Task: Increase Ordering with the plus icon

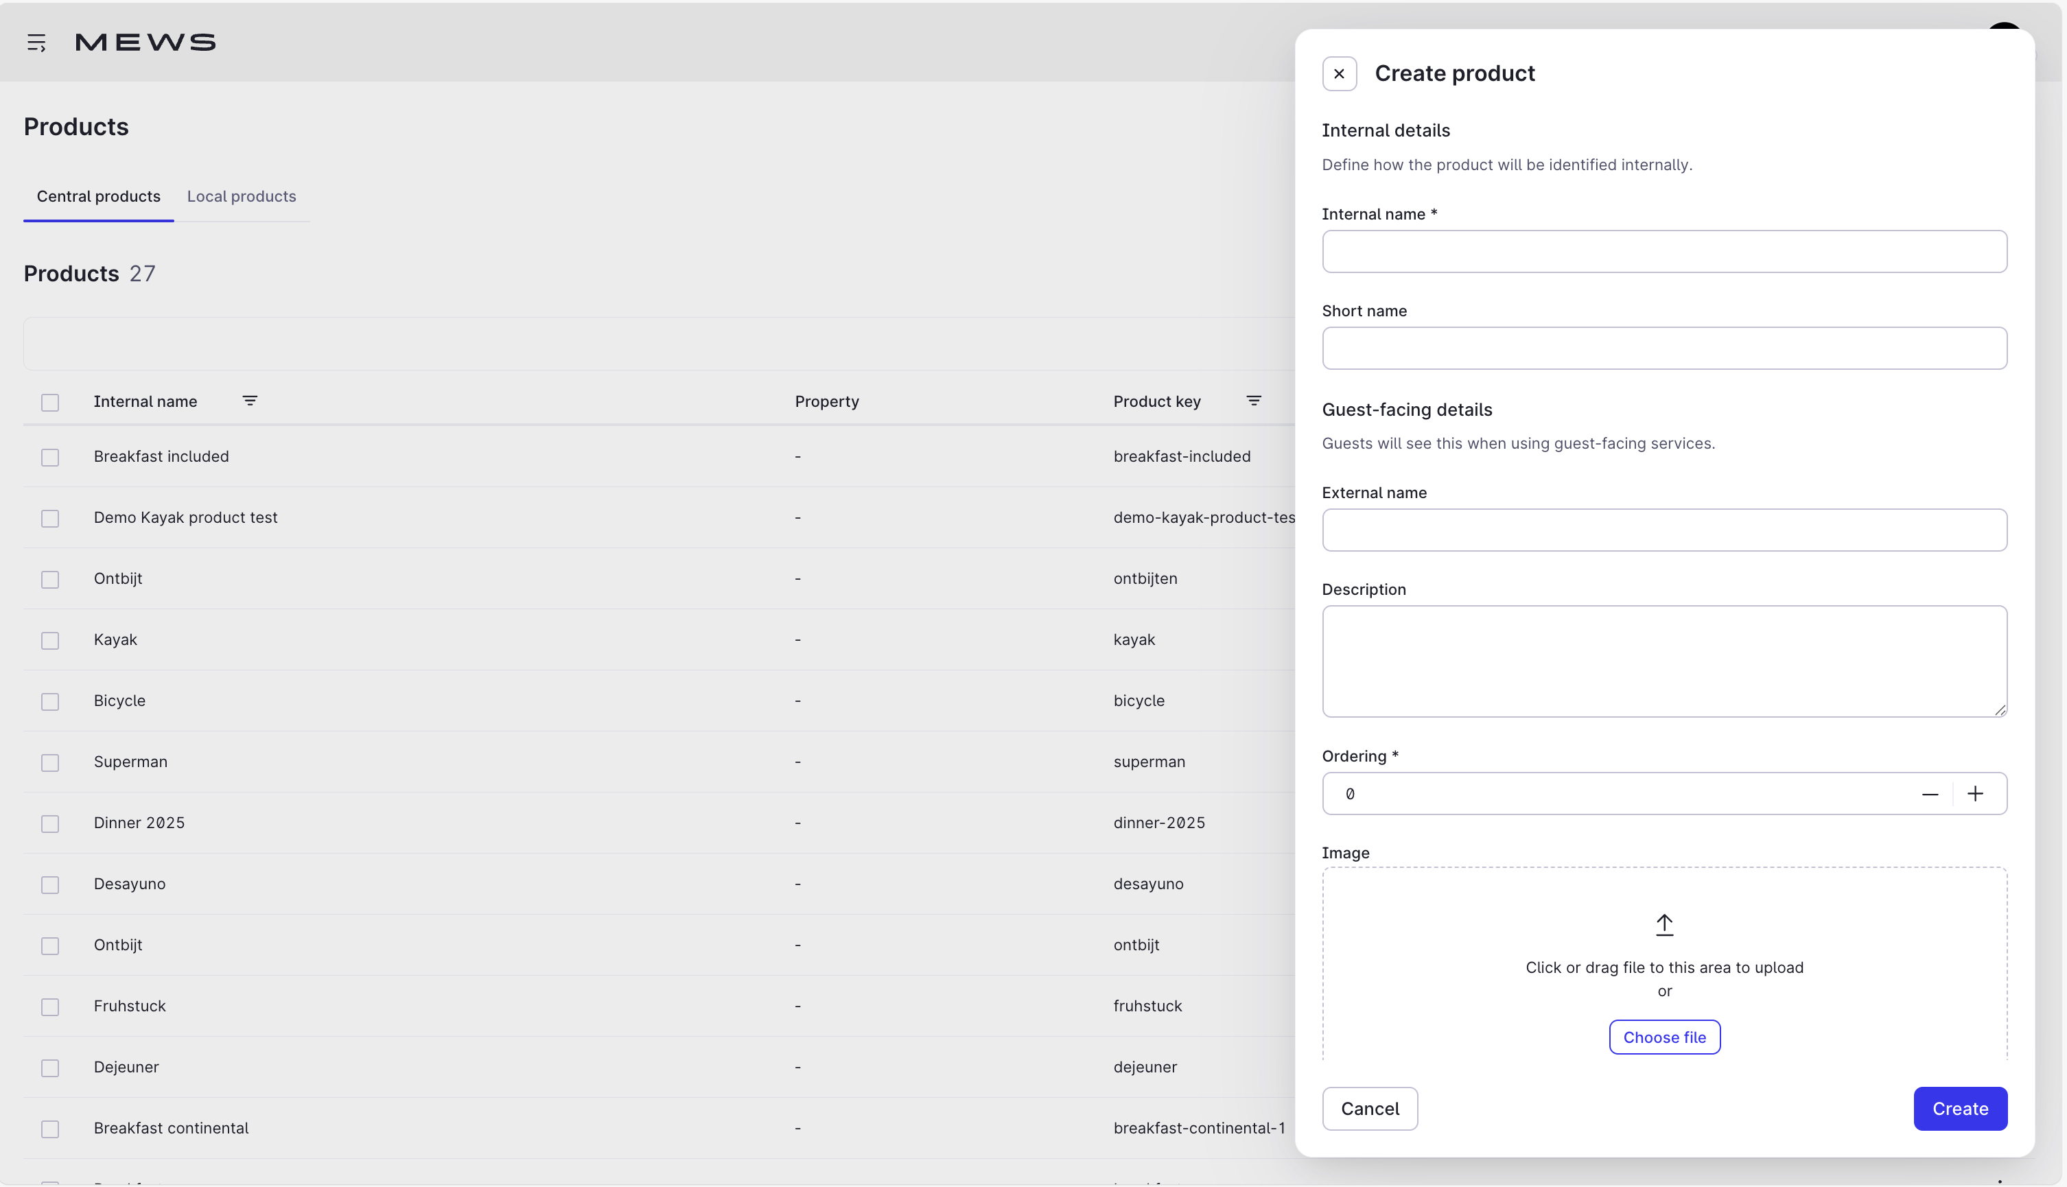Action: pos(1975,794)
